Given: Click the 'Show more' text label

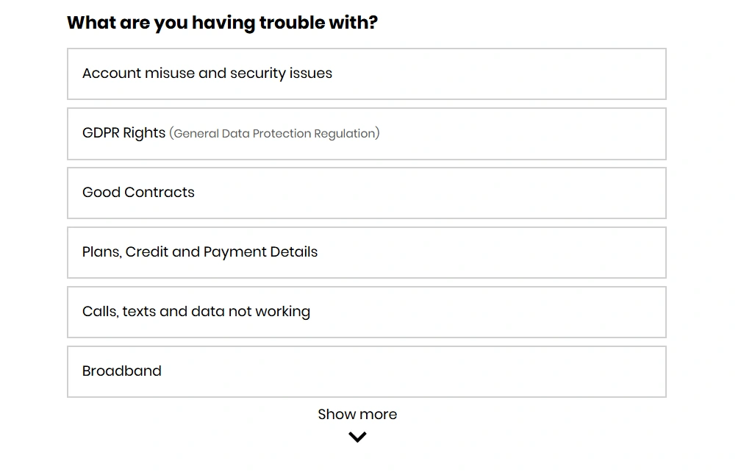Looking at the screenshot, I should [x=357, y=414].
